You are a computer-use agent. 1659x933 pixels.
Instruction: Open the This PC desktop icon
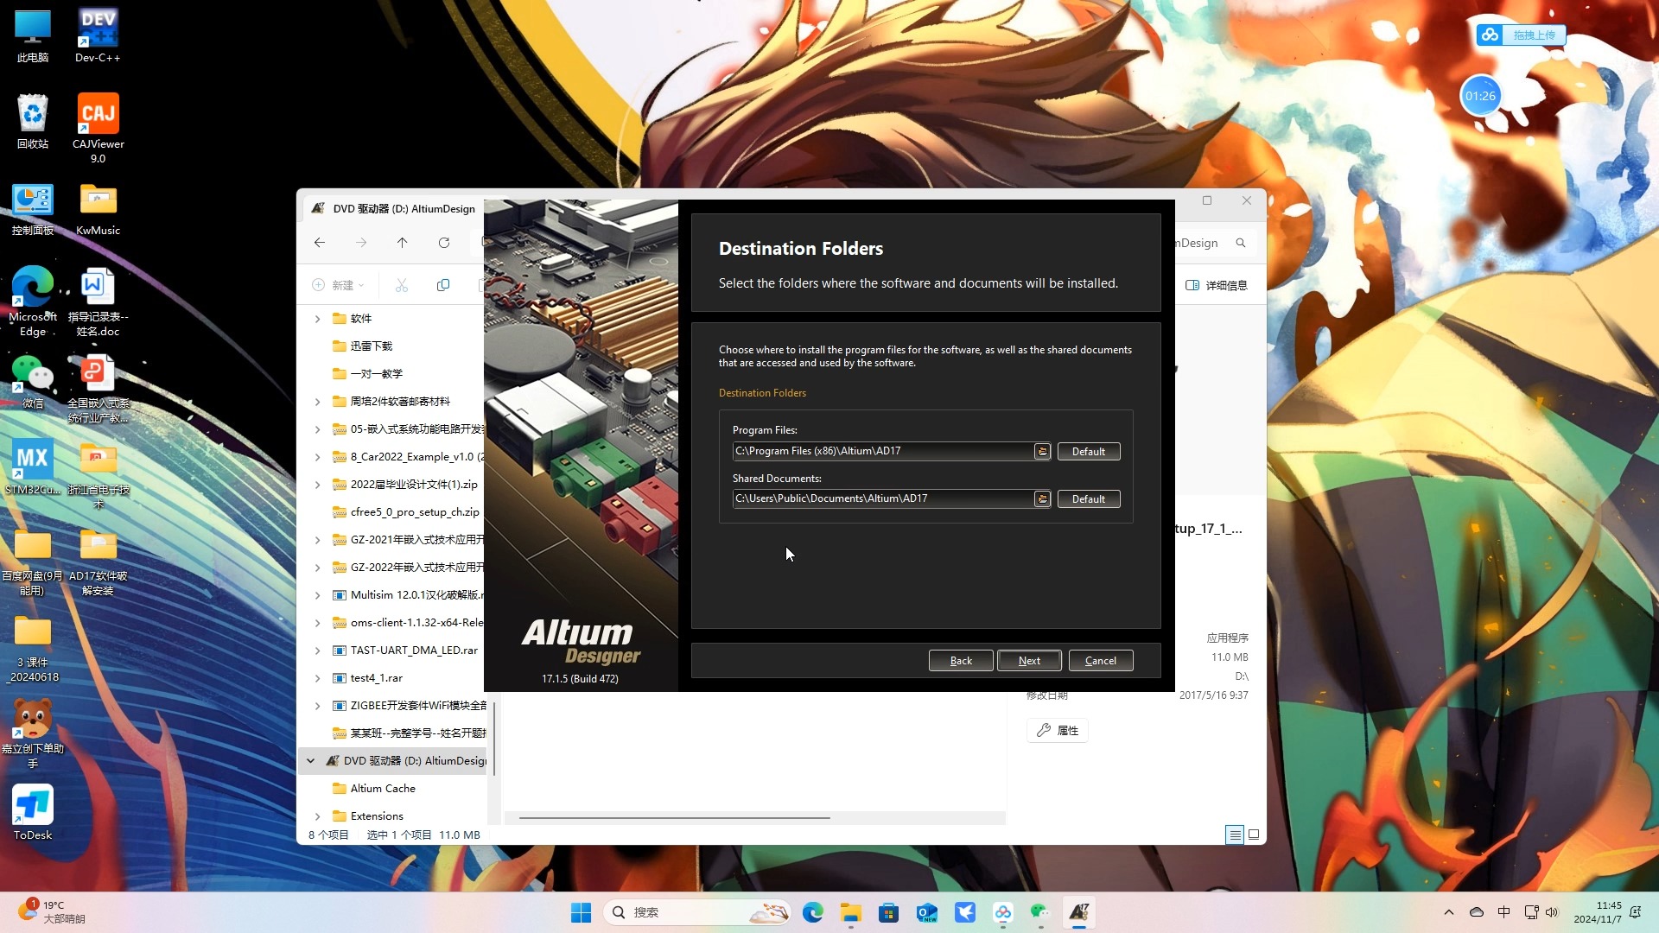click(x=33, y=35)
